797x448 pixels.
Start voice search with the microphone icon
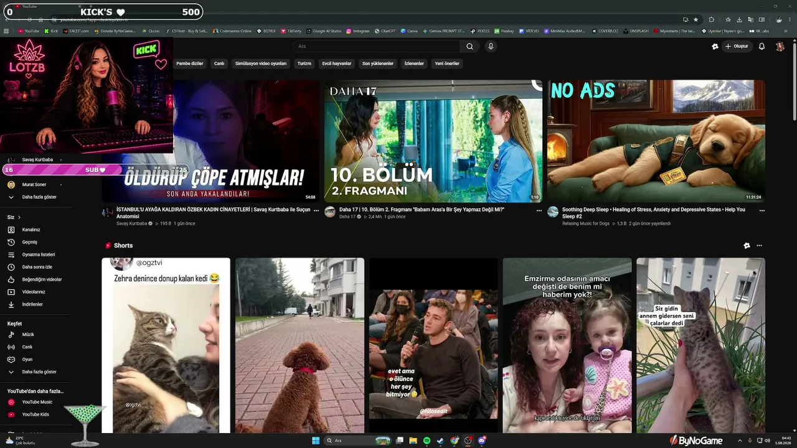(491, 46)
